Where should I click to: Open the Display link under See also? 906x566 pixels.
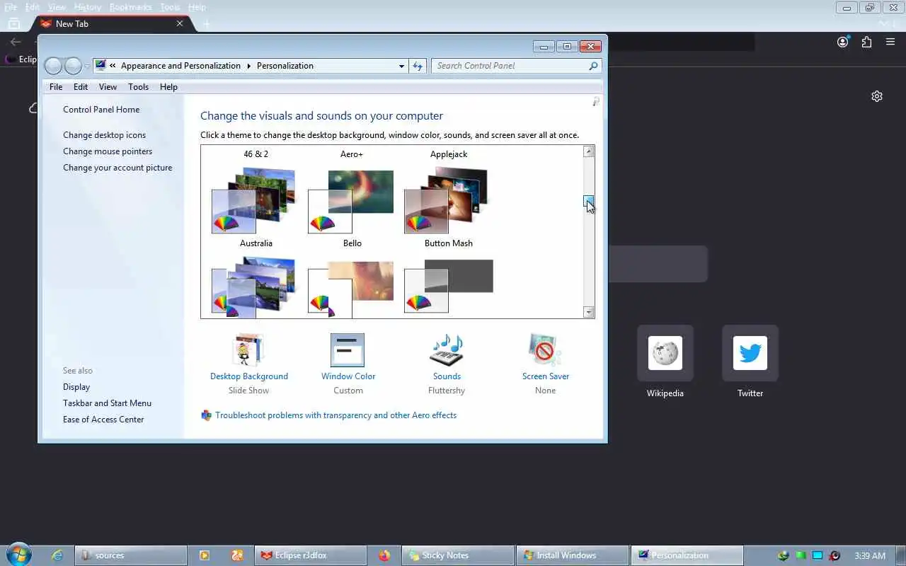(x=76, y=387)
